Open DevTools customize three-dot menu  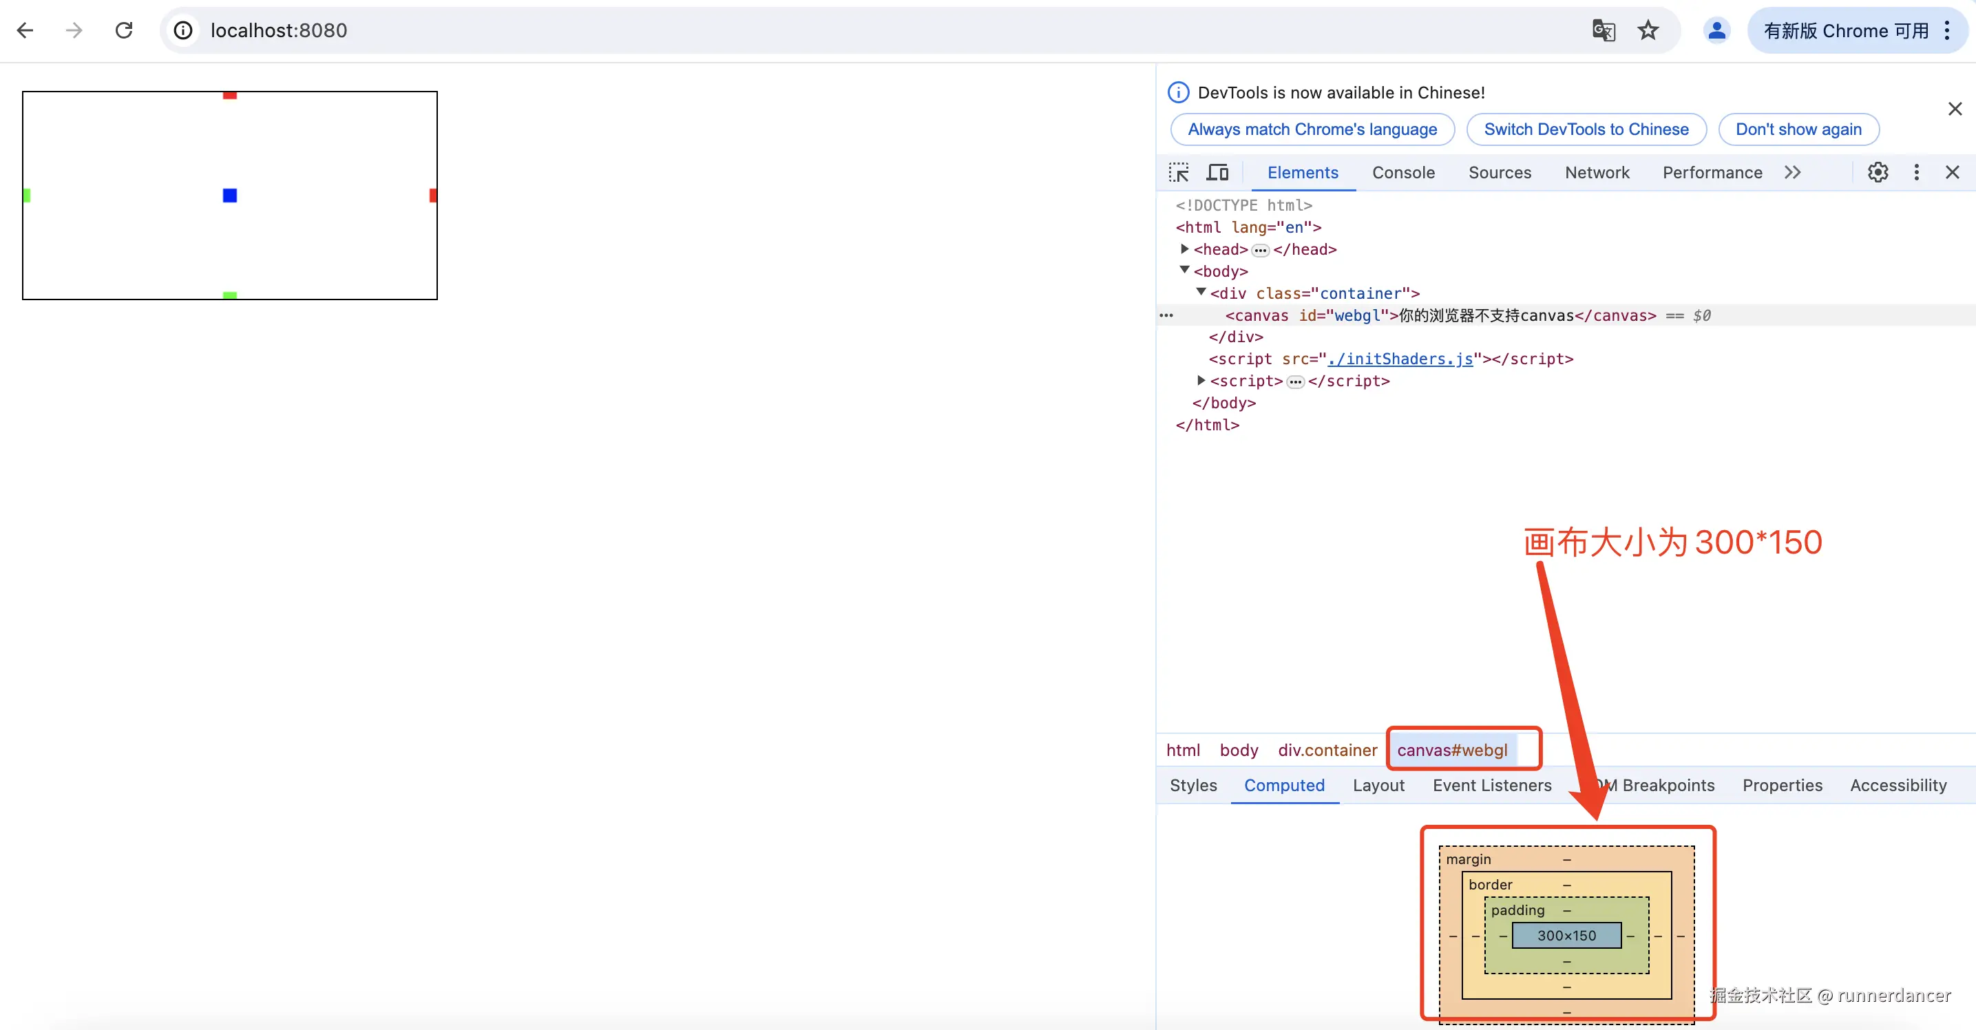(x=1915, y=173)
